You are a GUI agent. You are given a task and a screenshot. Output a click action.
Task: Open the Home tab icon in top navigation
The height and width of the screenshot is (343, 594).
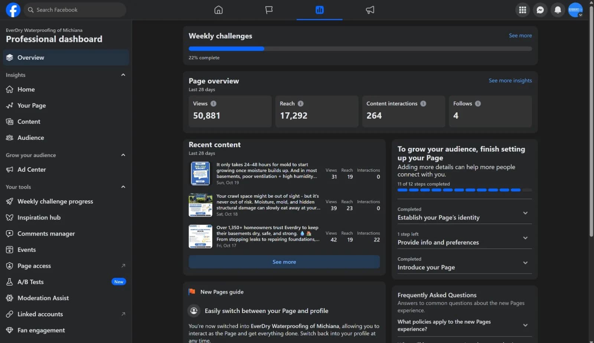(219, 10)
